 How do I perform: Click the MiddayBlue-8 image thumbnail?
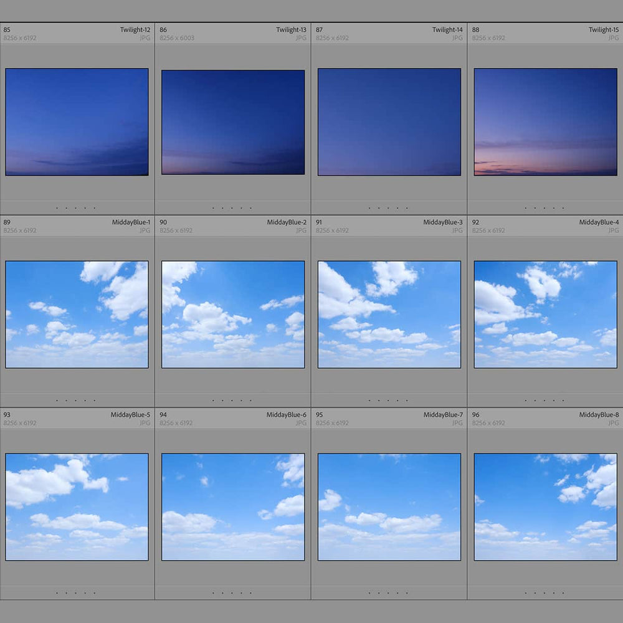pos(545,506)
